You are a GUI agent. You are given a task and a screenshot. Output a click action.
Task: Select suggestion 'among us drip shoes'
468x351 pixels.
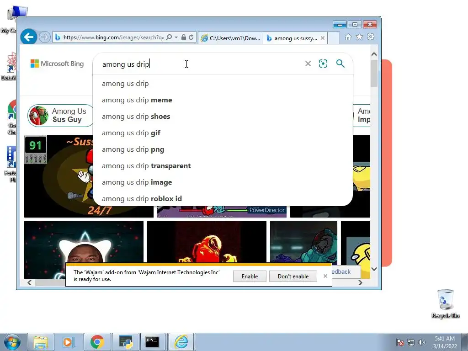223,117
